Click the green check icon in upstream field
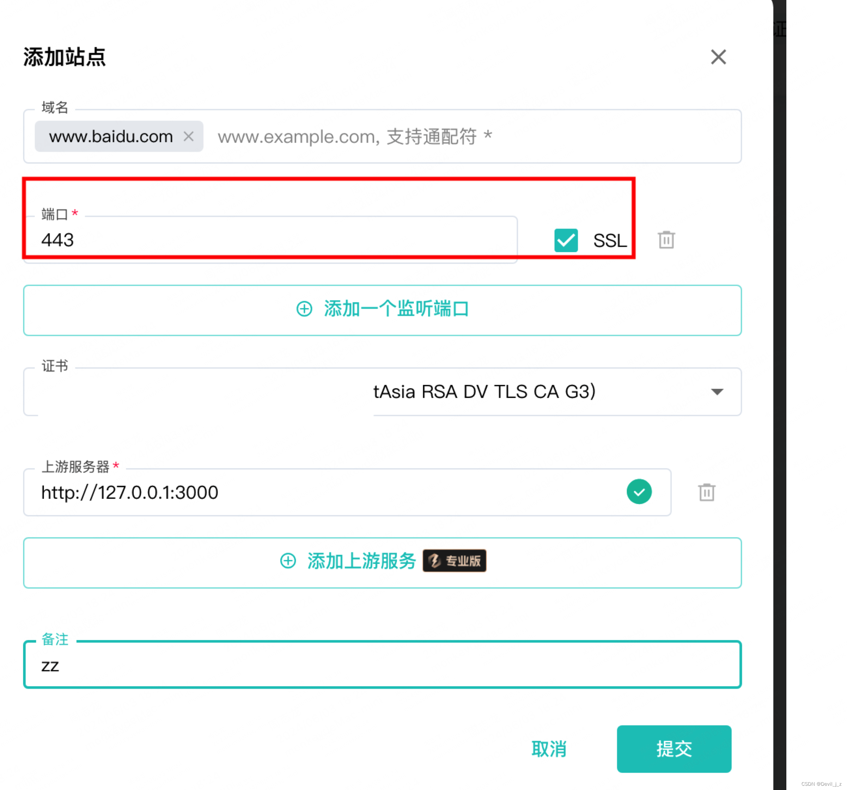 [x=639, y=492]
